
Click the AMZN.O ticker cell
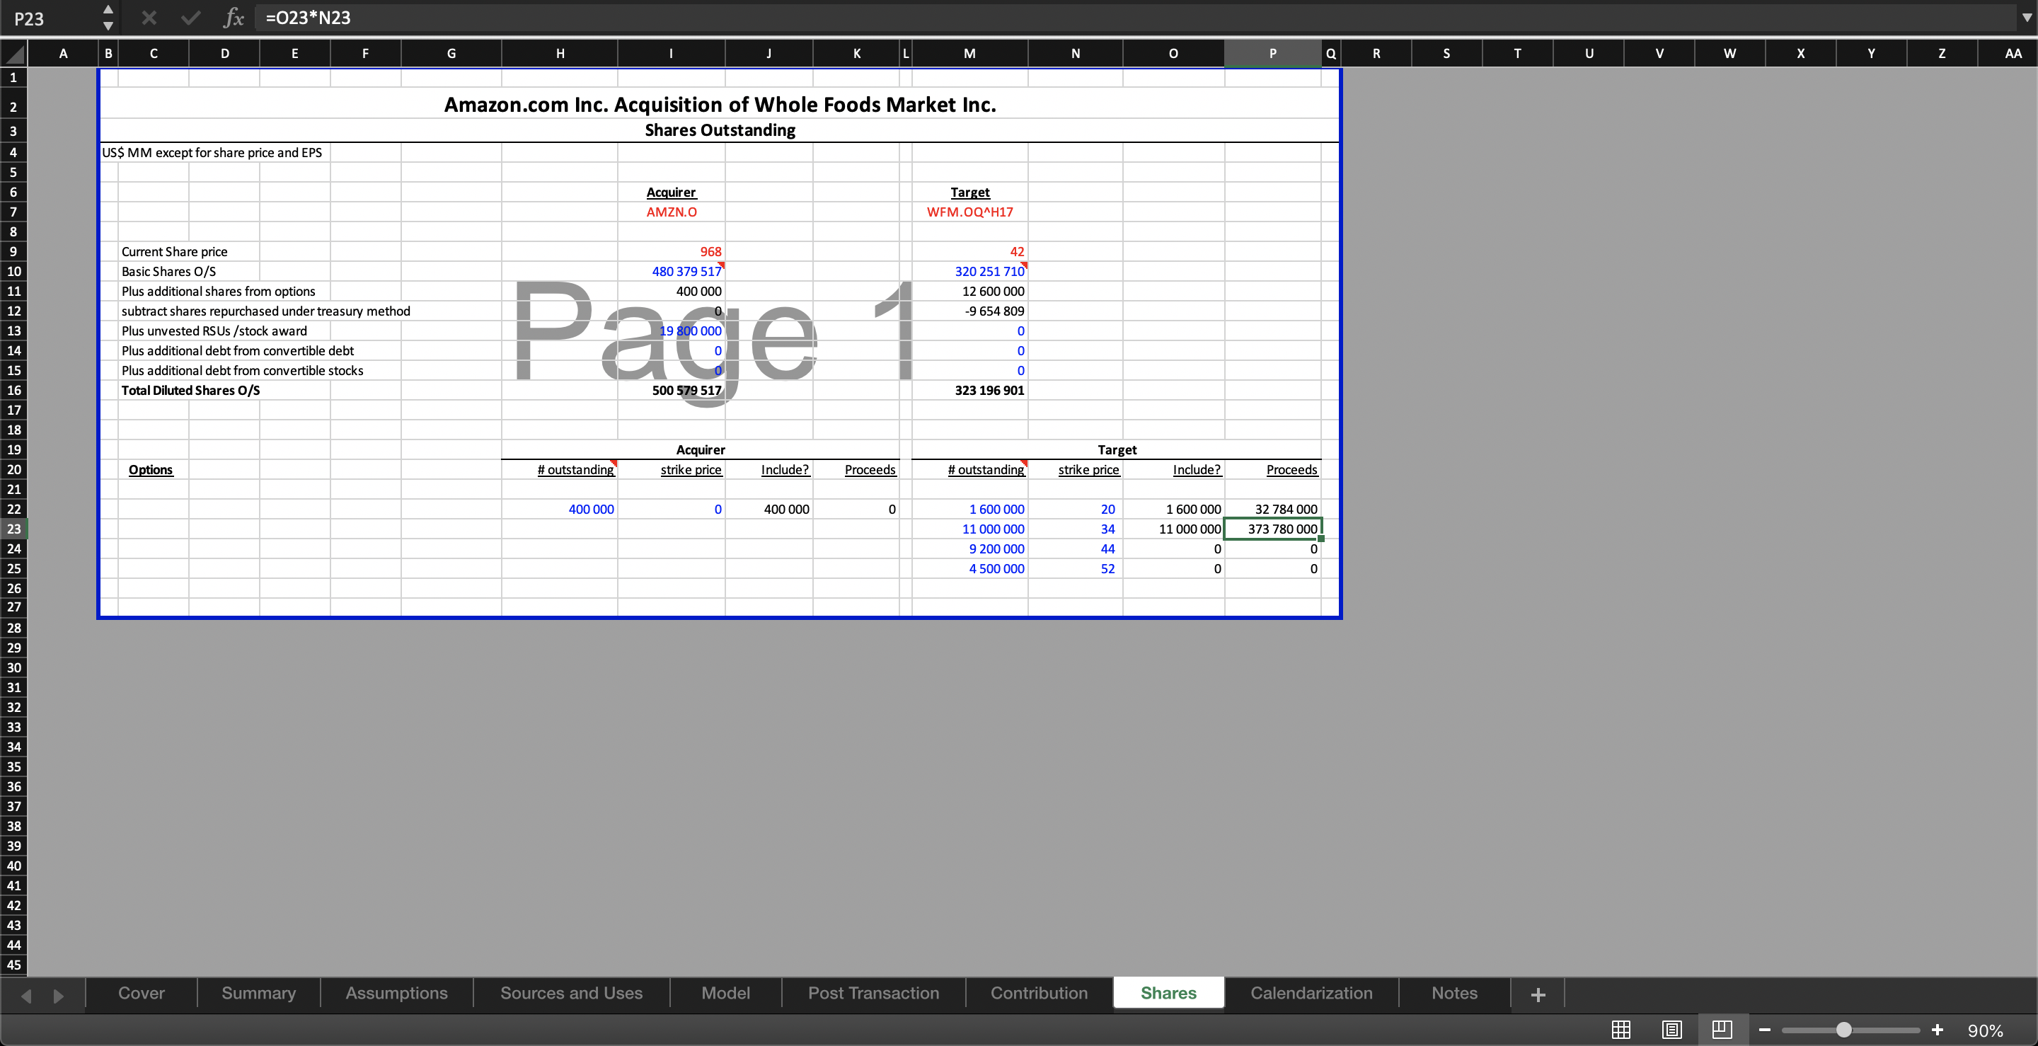[x=671, y=212]
